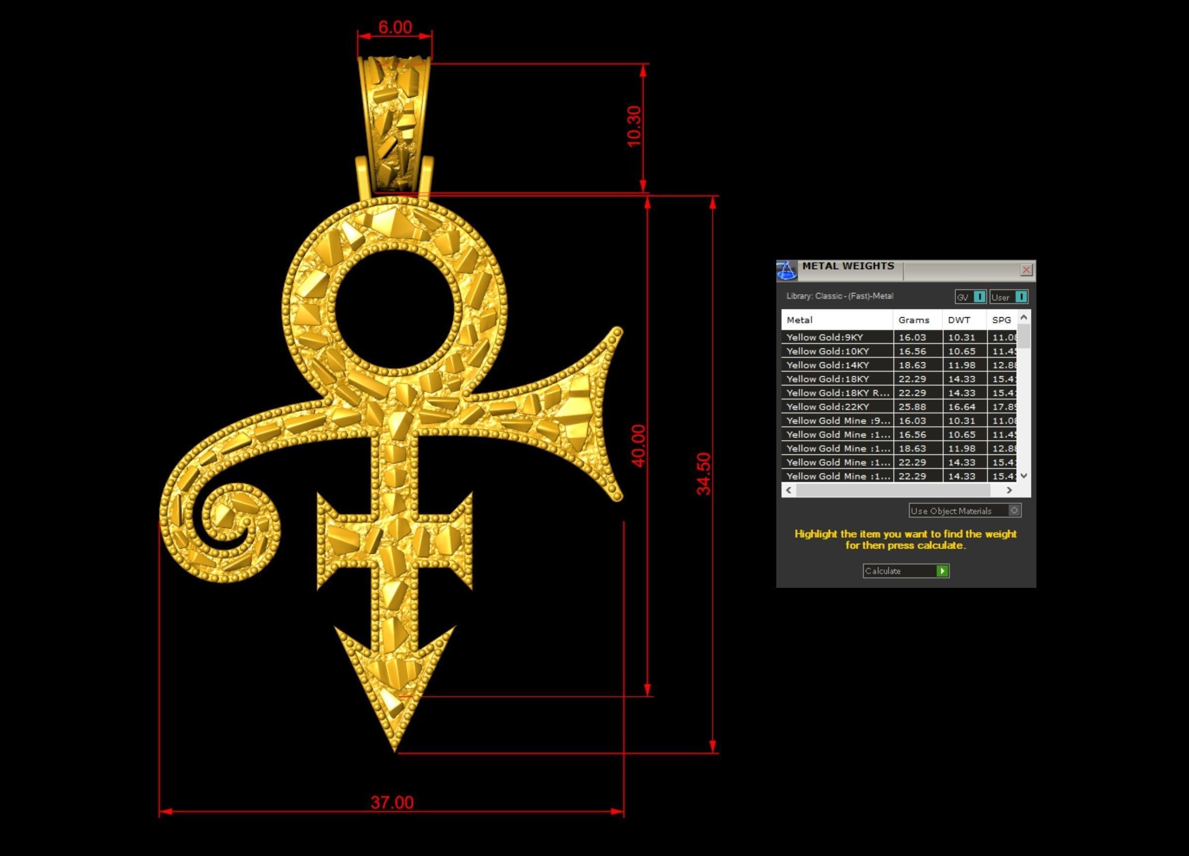Click the table's scroll down arrow
Viewport: 1189px width, 856px height.
coord(1024,476)
